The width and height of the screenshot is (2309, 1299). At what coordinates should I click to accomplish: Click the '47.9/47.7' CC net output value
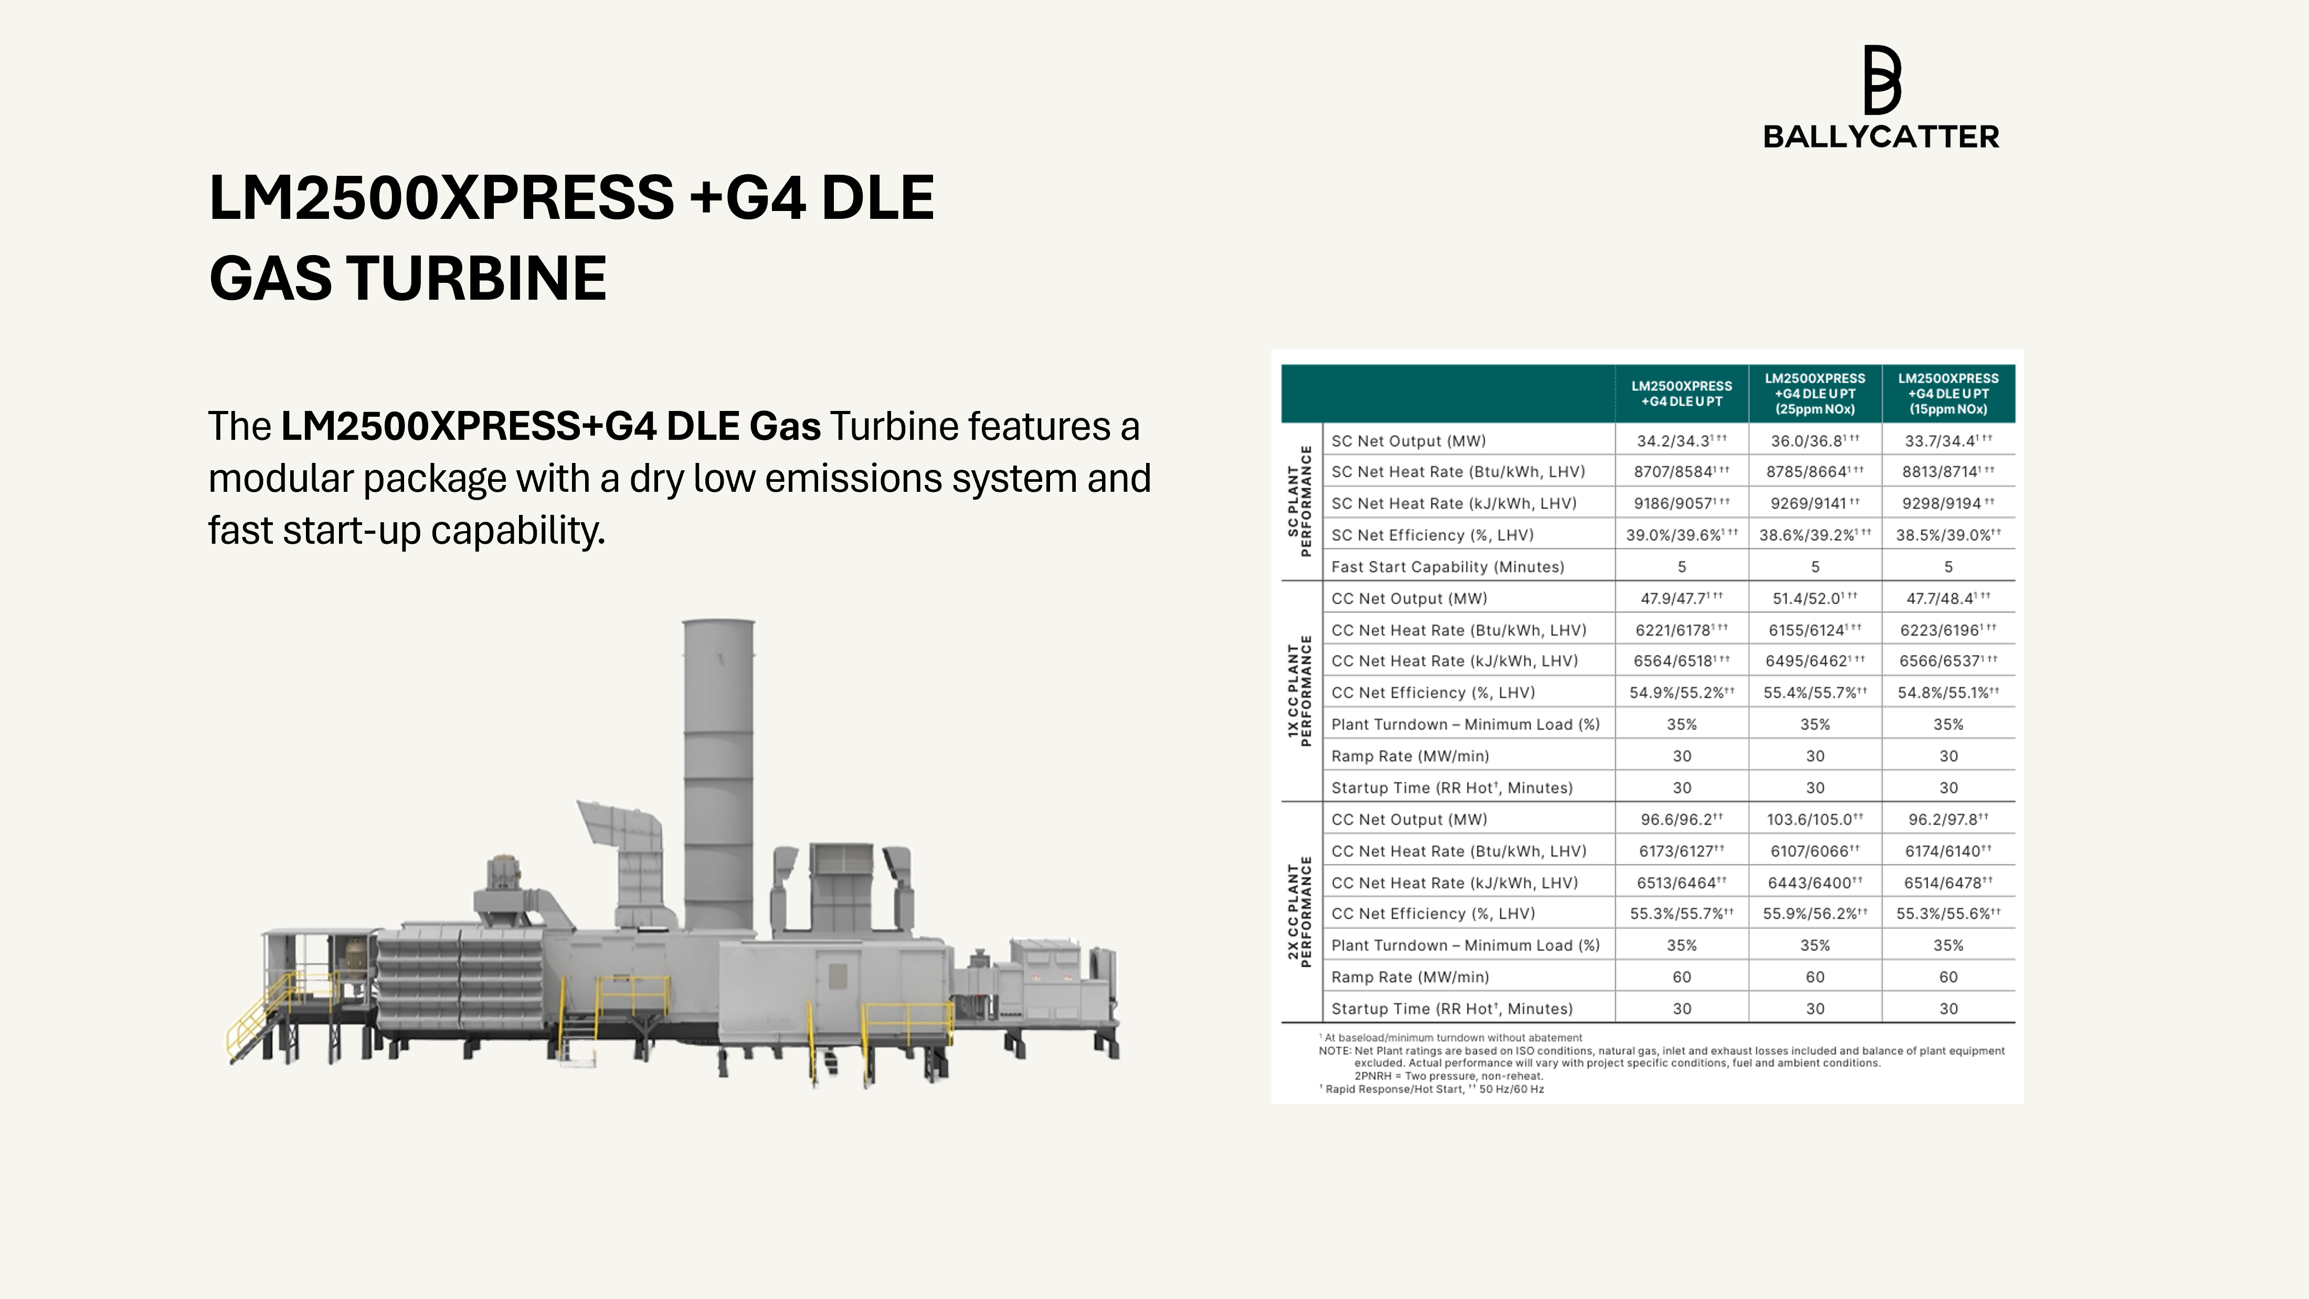click(1681, 598)
